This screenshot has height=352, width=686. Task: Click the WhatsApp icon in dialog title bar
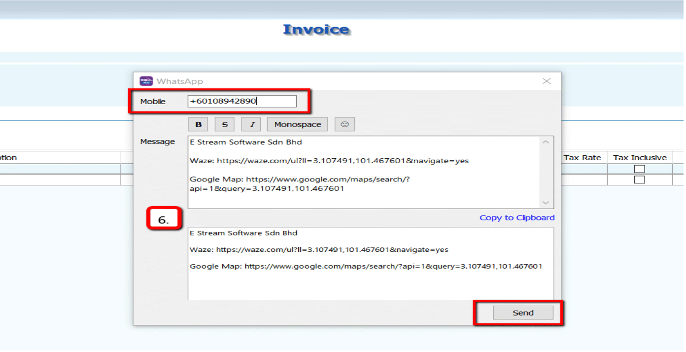click(146, 81)
